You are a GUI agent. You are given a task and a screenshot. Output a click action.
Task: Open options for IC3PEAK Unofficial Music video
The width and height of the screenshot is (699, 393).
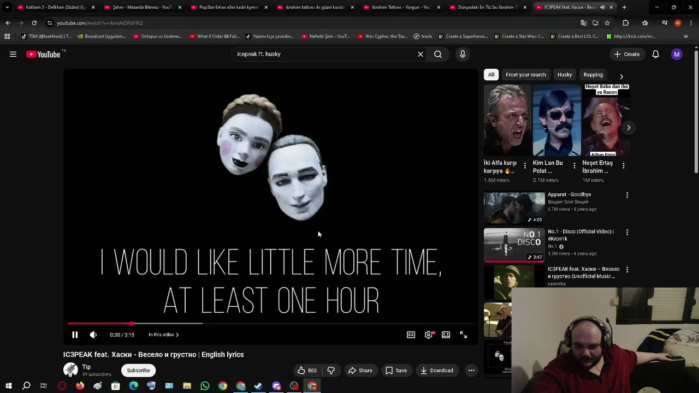[x=627, y=270]
